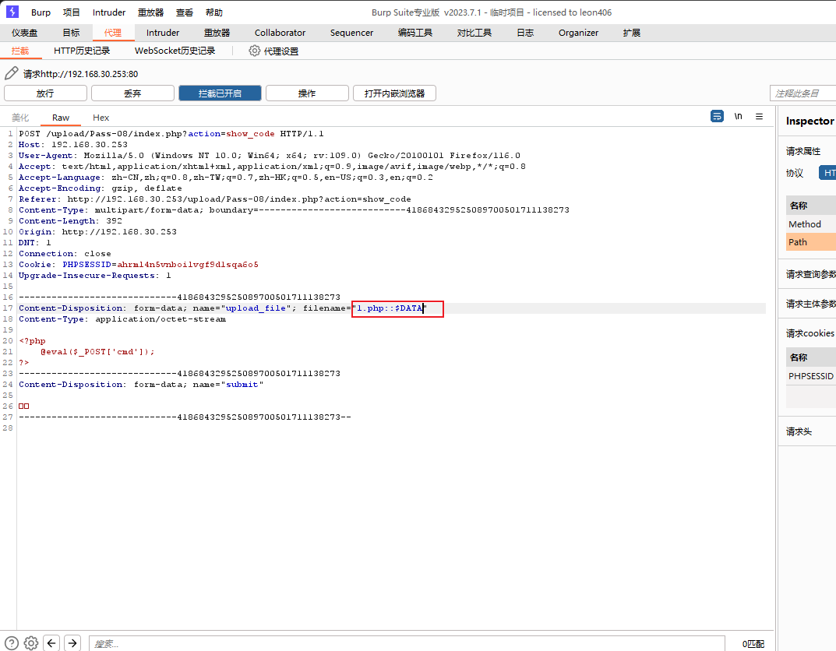Open the Organizer tab
The width and height of the screenshot is (836, 651).
[578, 33]
